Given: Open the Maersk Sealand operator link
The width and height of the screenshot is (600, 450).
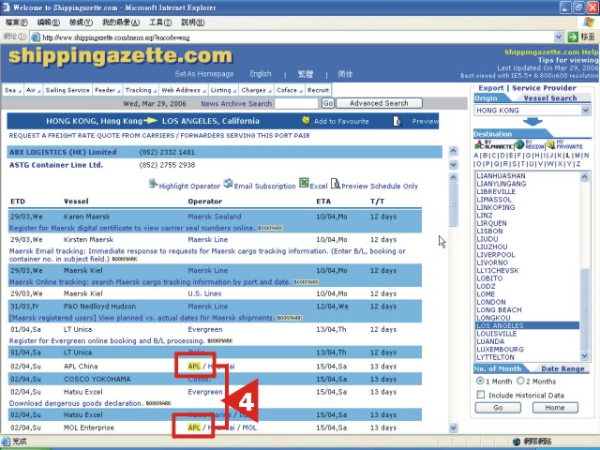Looking at the screenshot, I should pos(215,217).
